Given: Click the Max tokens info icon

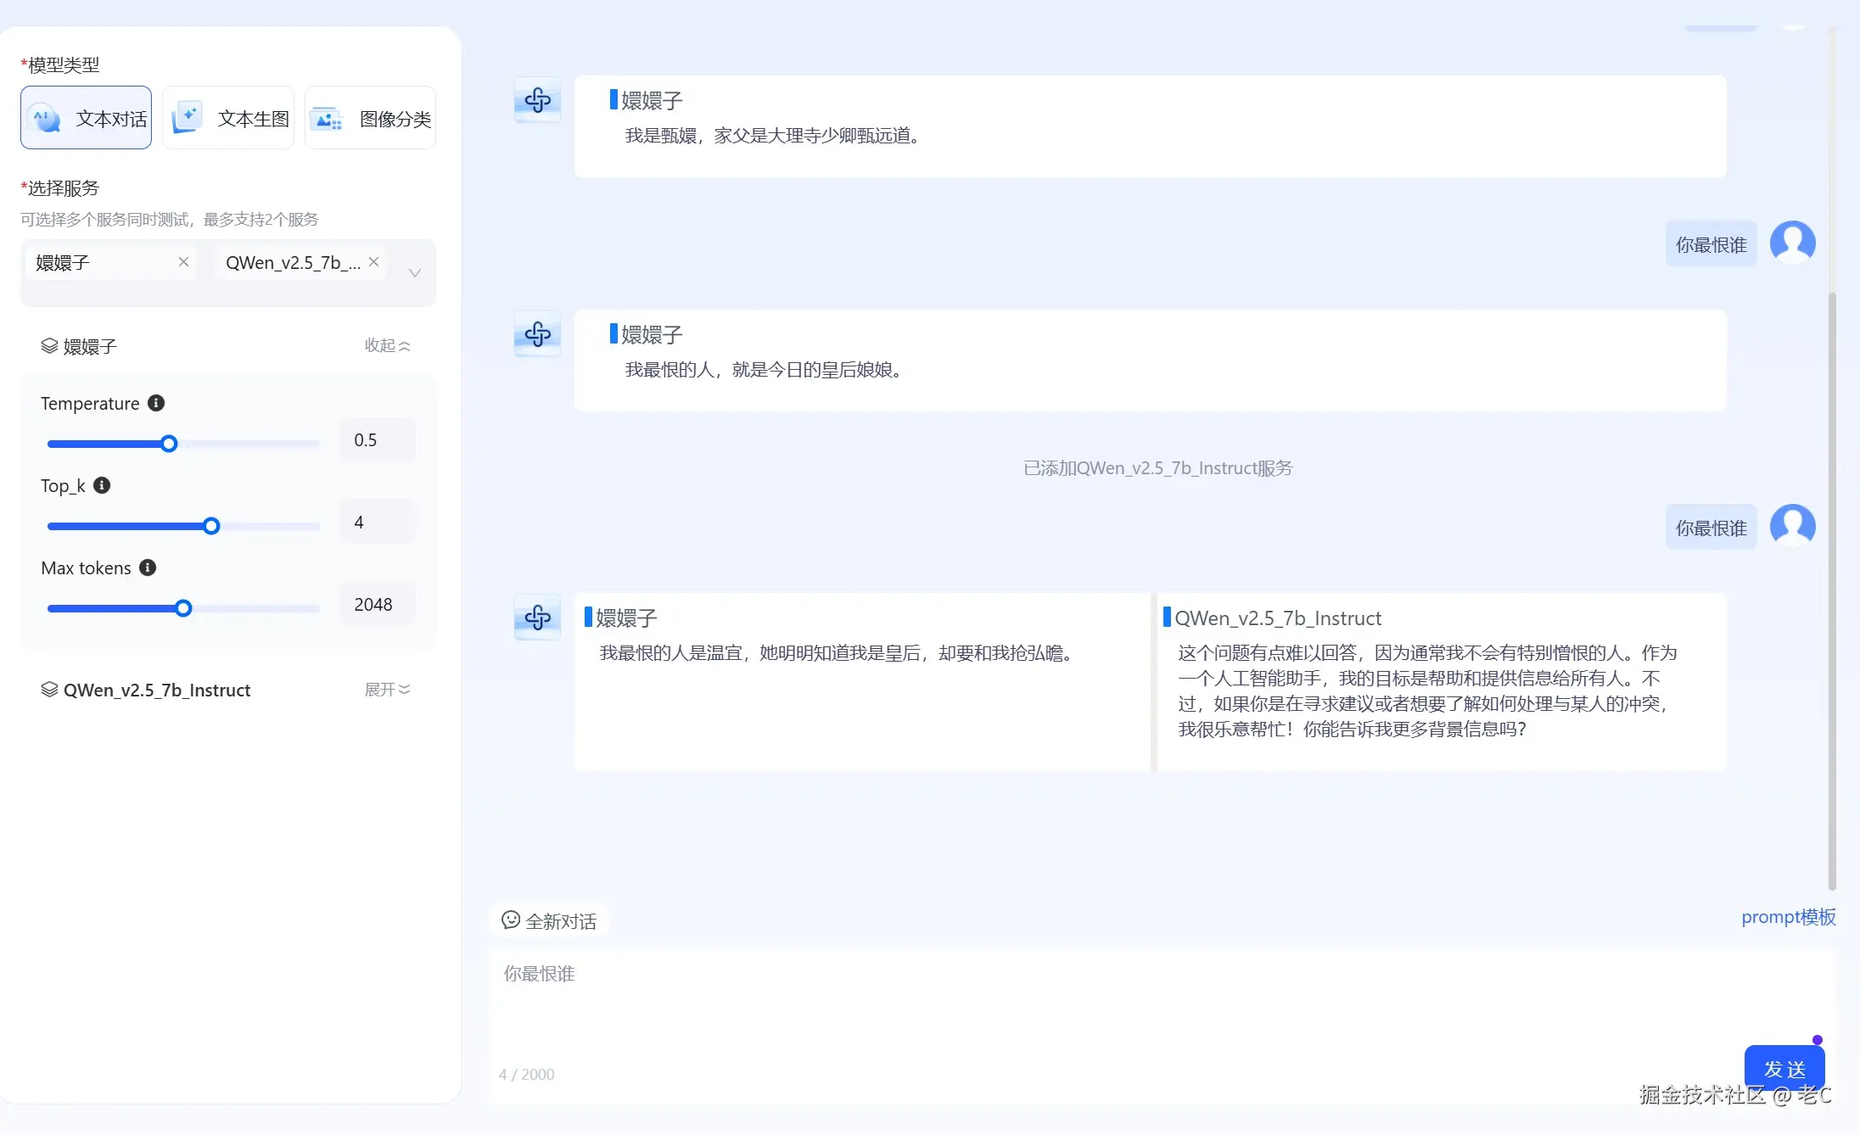Looking at the screenshot, I should pyautogui.click(x=148, y=567).
